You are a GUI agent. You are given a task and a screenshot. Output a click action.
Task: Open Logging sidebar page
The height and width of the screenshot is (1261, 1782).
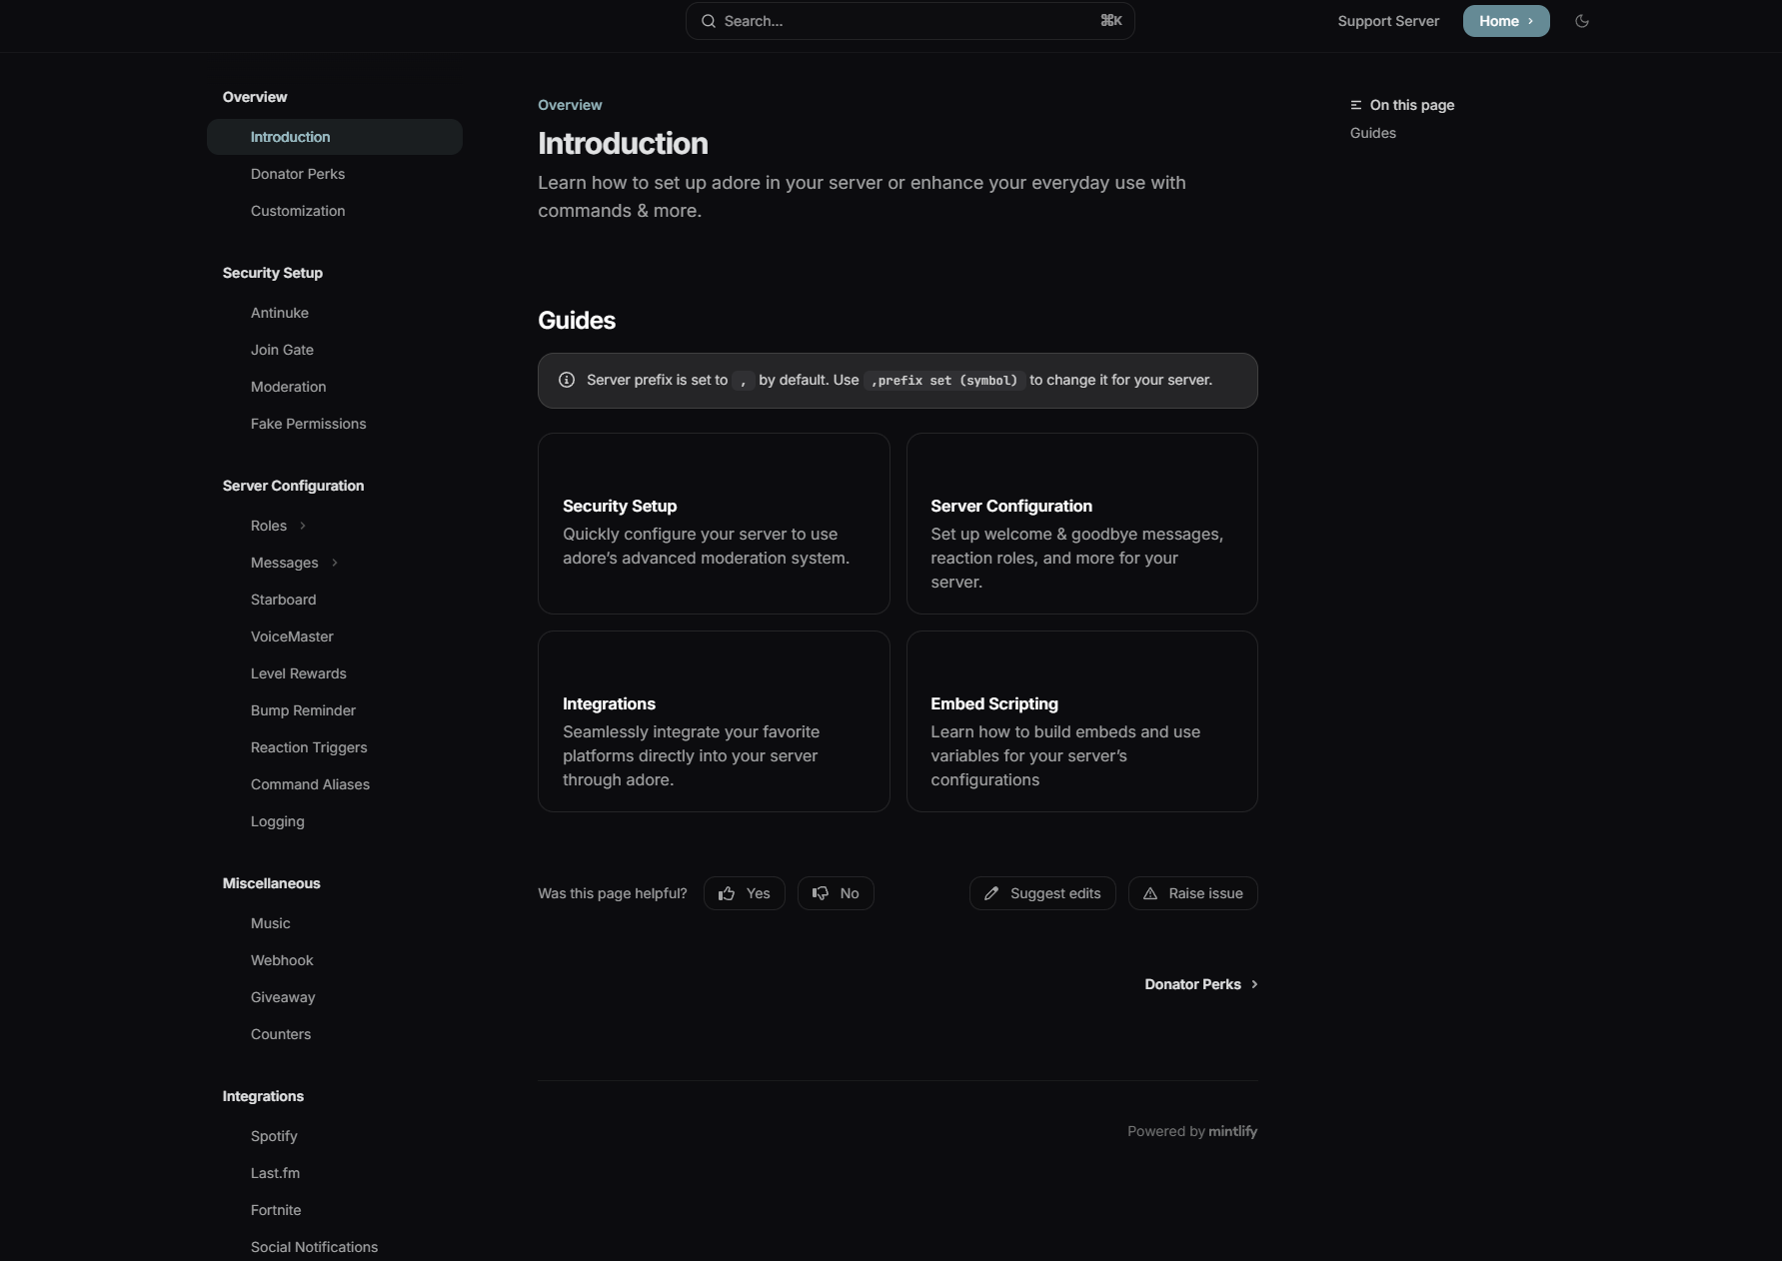click(335, 821)
